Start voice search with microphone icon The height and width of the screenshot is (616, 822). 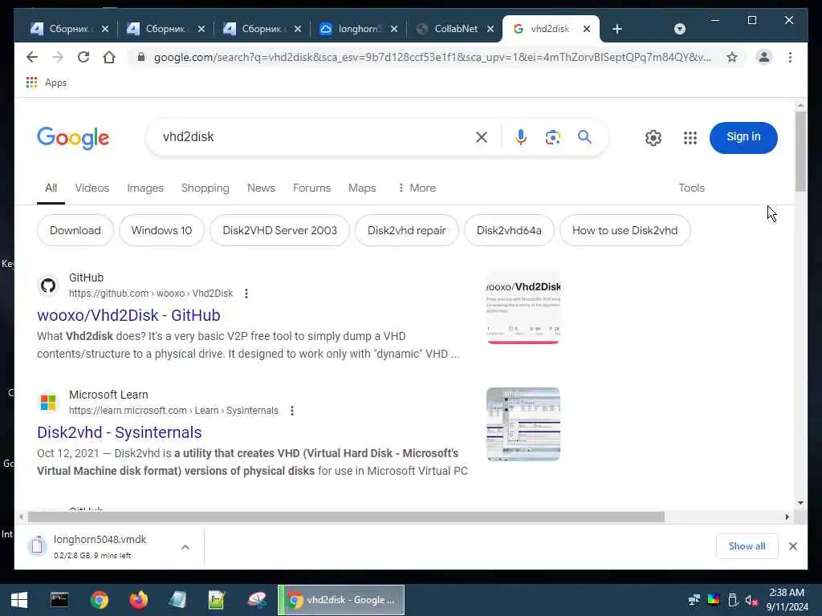[520, 137]
